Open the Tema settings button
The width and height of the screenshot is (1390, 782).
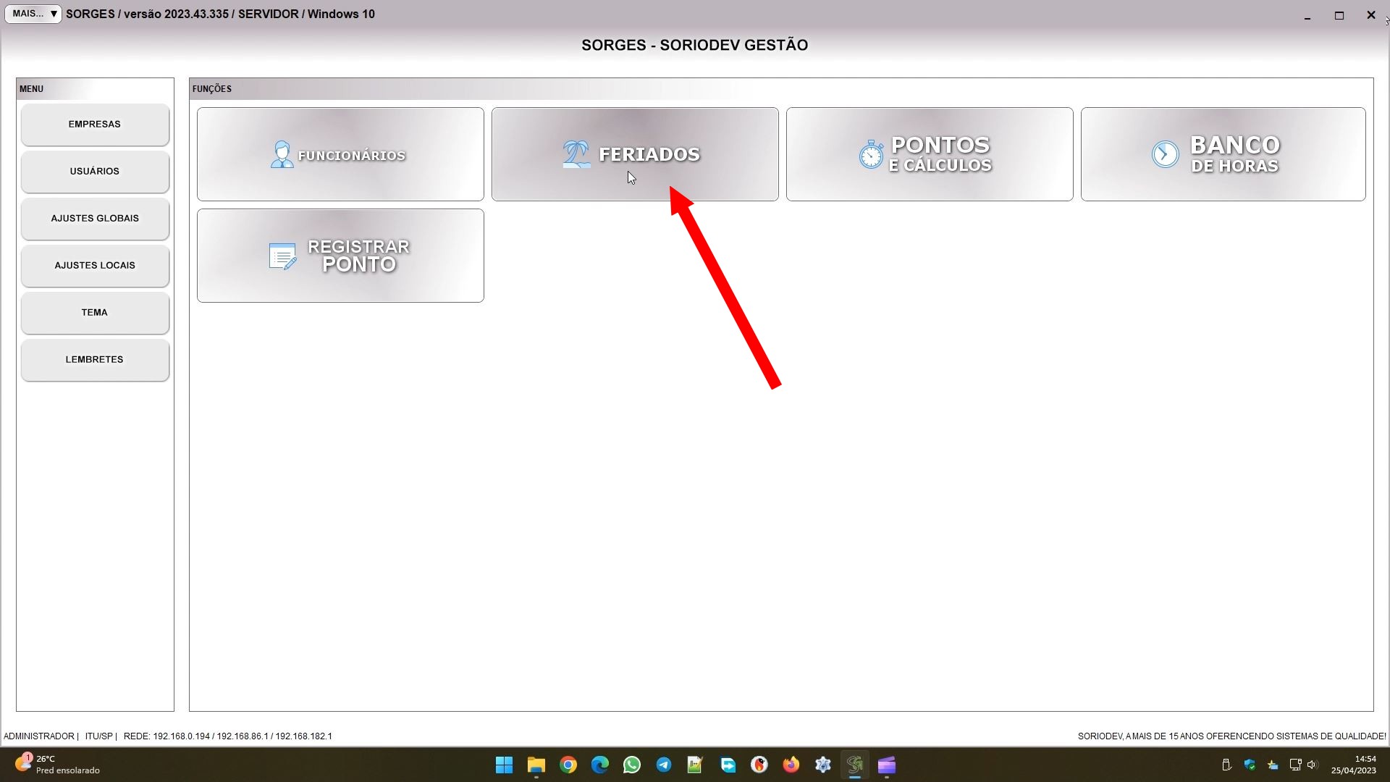[95, 313]
